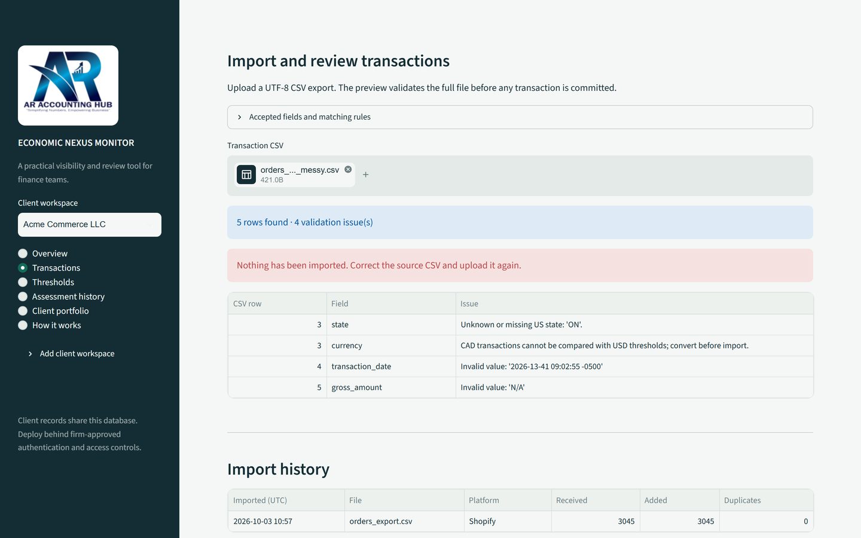Sort the issues table by CSV row header
This screenshot has width=861, height=538.
(x=277, y=304)
